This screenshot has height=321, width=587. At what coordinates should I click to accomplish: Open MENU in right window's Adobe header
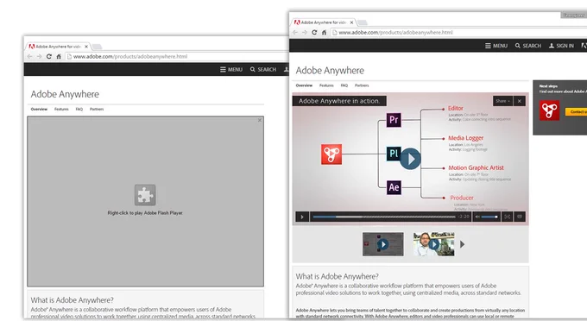click(x=496, y=46)
